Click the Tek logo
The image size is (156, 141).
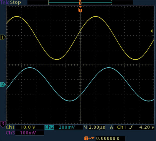point(5,2)
